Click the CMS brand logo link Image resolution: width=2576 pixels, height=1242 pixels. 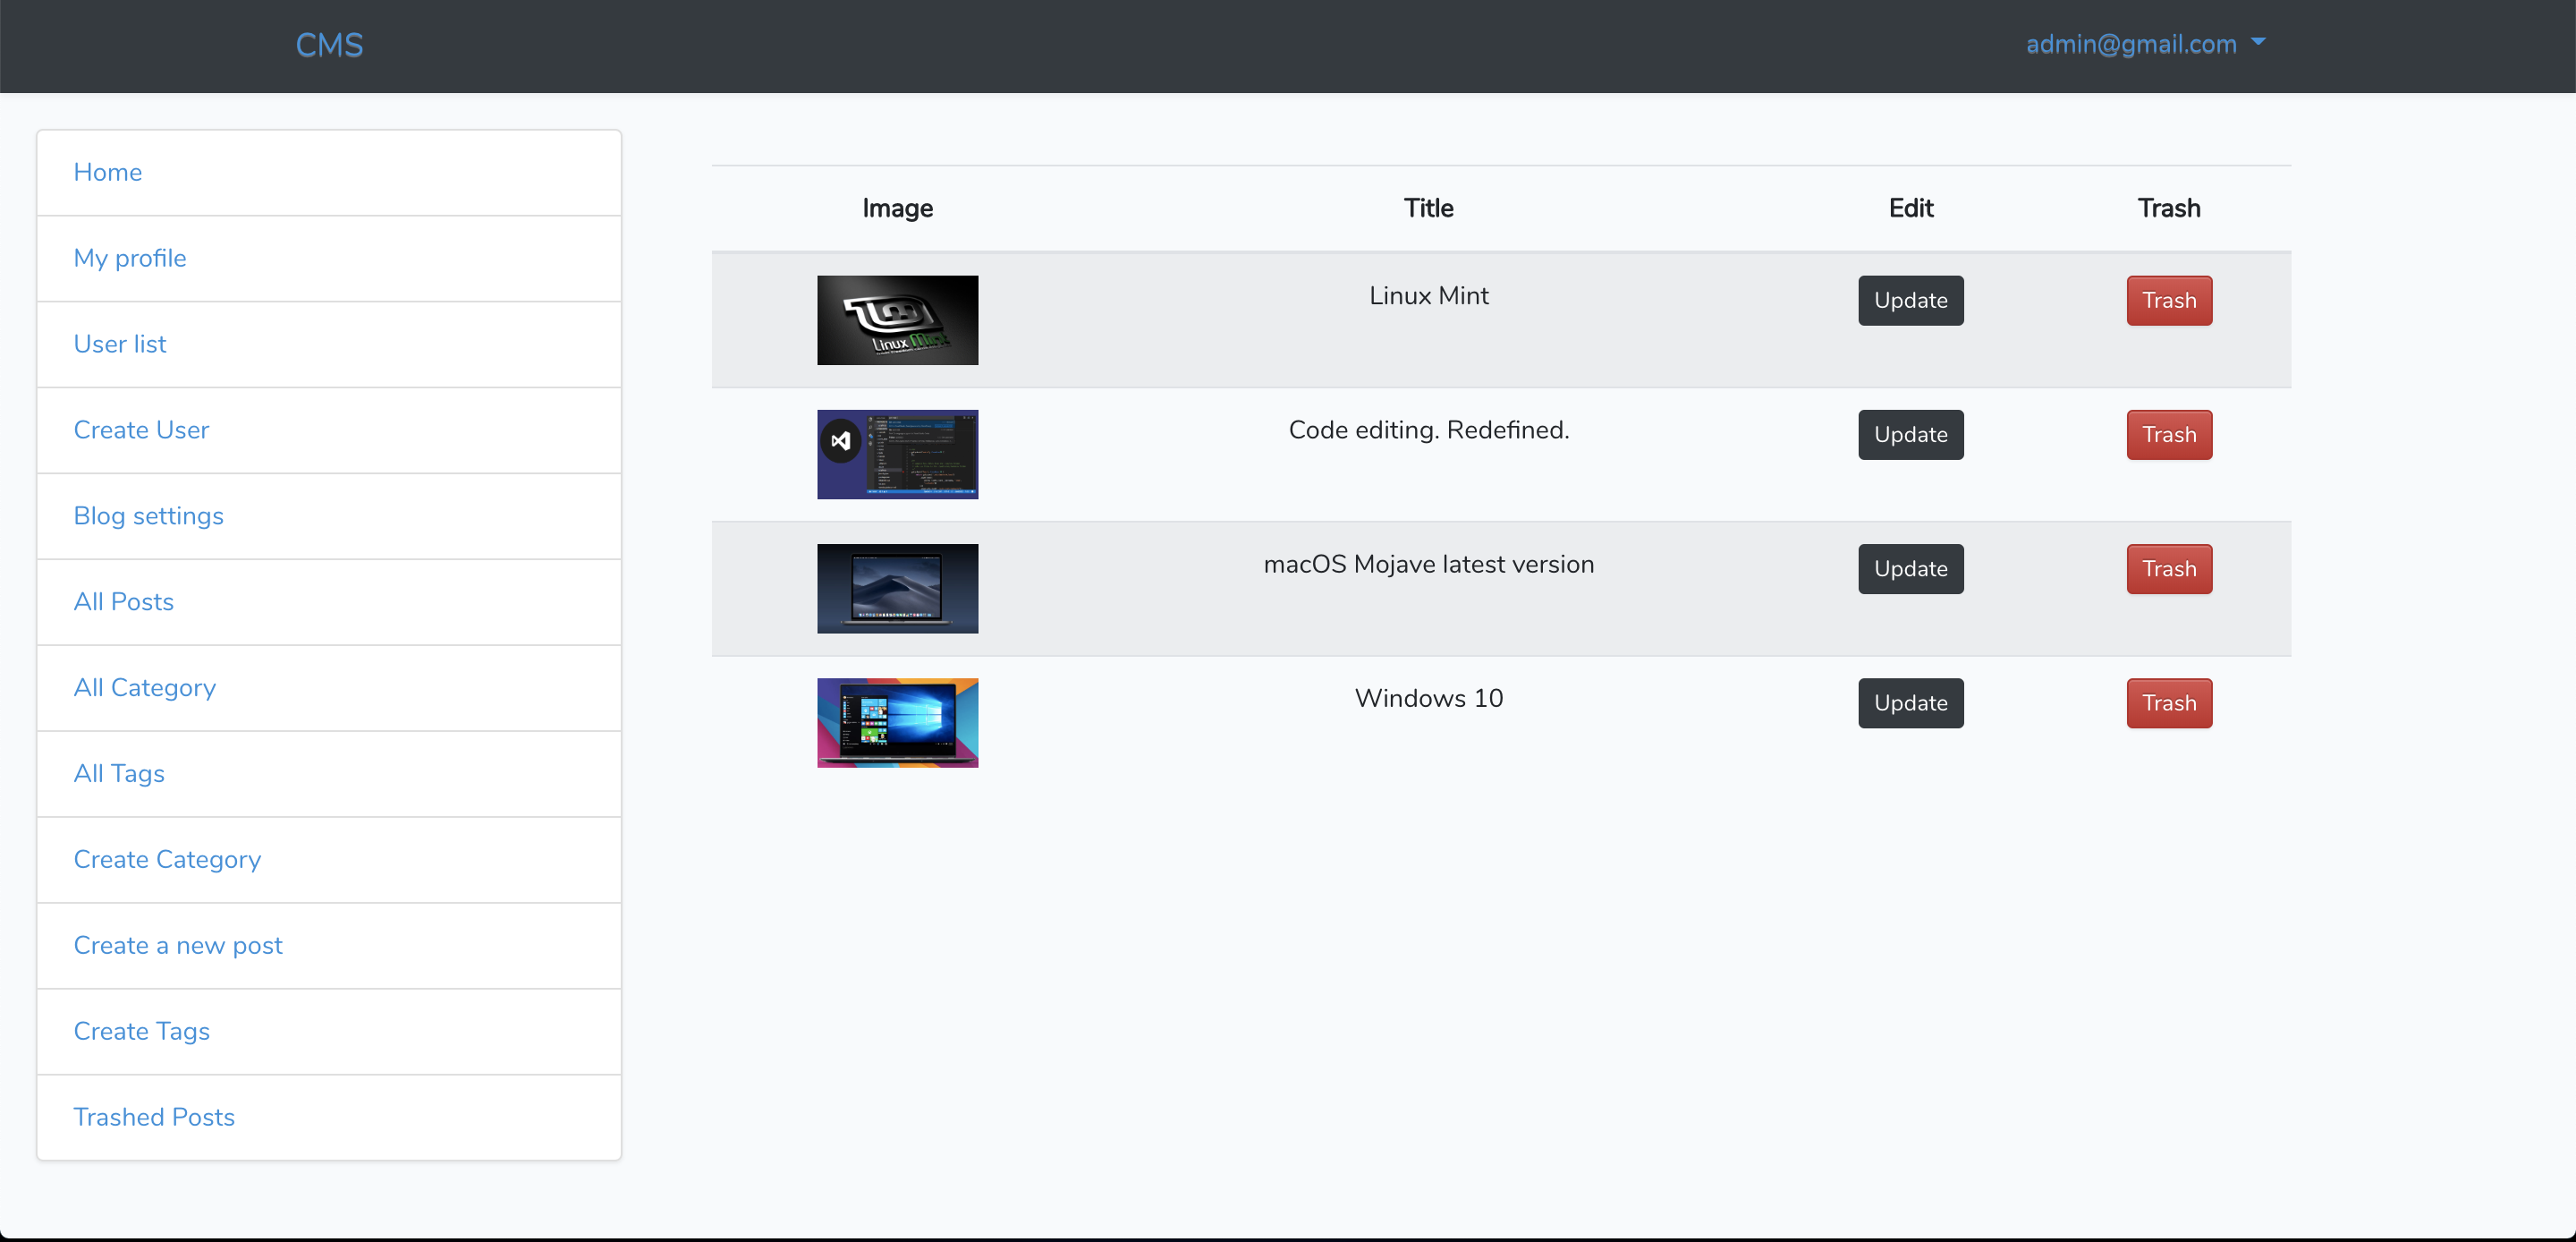pyautogui.click(x=329, y=45)
